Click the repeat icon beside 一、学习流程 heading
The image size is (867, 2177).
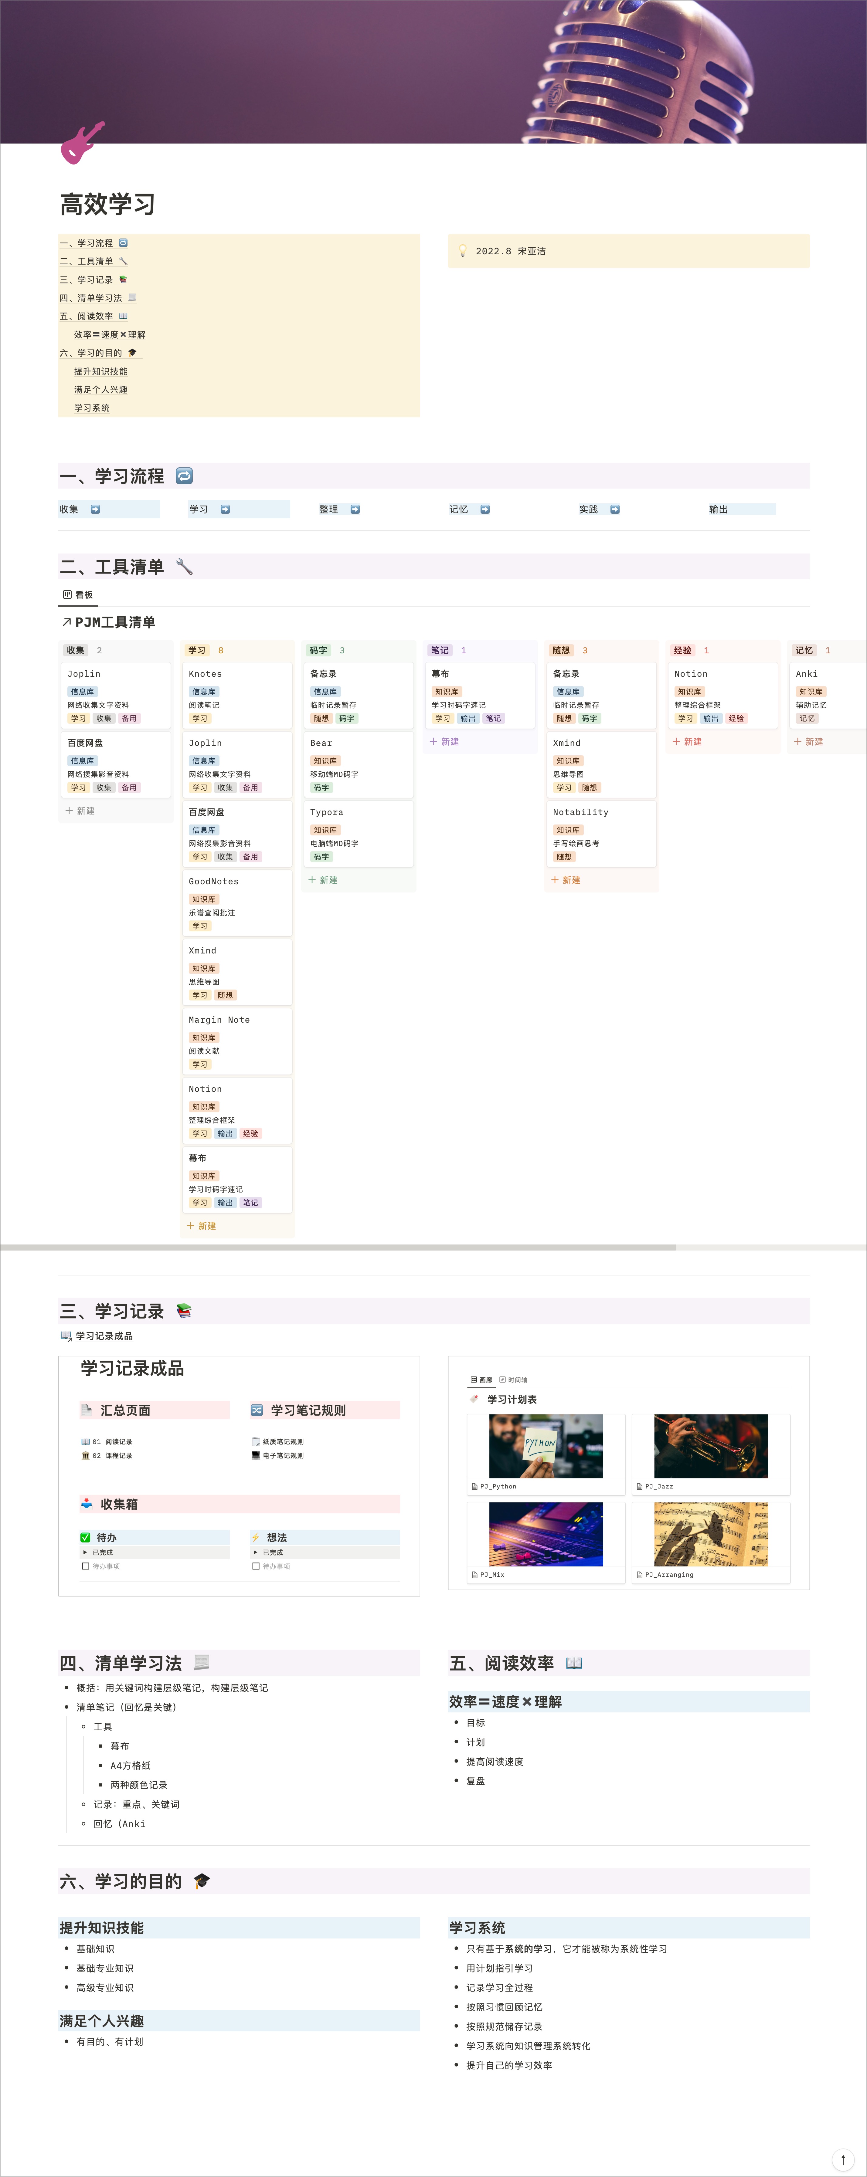184,476
